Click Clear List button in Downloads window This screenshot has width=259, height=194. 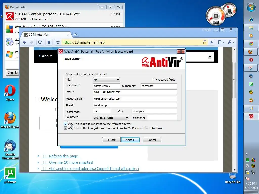pos(13,72)
